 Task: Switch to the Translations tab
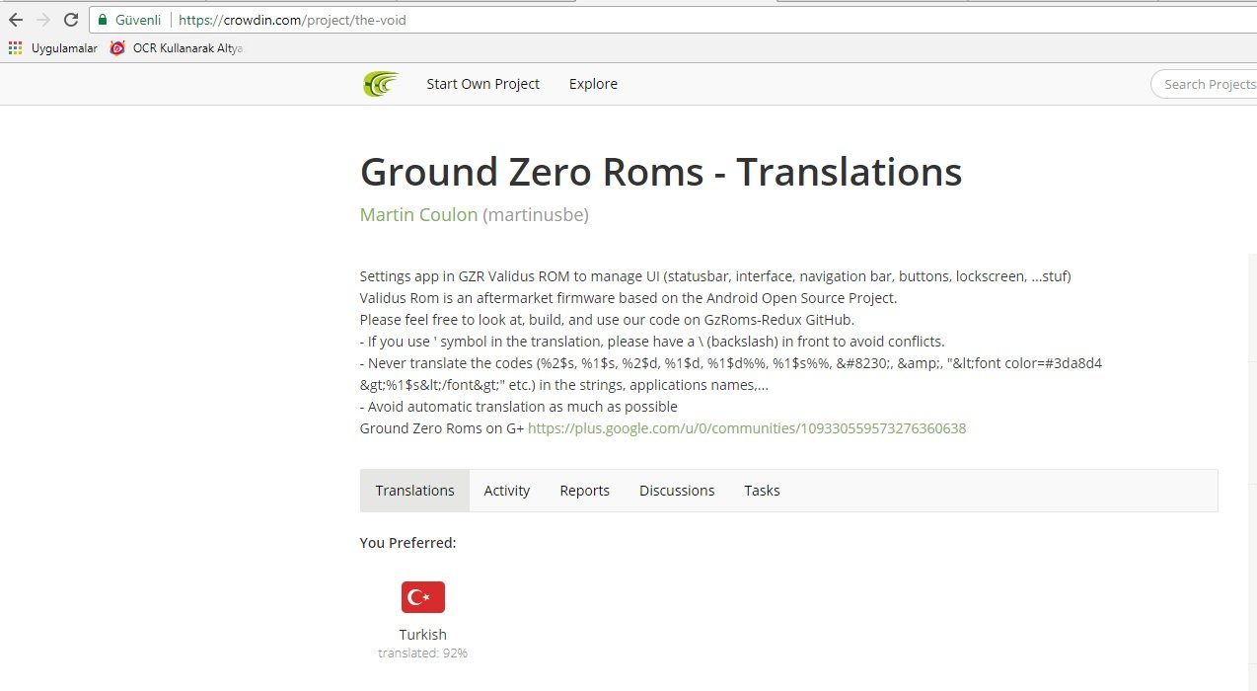[x=414, y=491]
